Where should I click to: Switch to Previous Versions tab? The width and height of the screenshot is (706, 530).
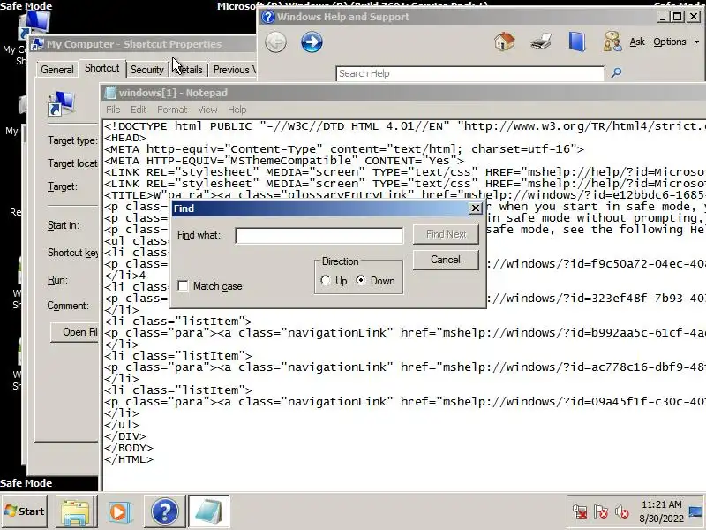(233, 70)
